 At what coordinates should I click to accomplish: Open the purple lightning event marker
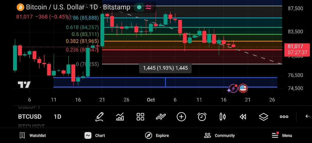(x=233, y=88)
